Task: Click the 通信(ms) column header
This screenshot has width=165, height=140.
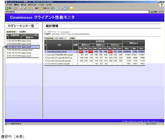Action: 86,45
